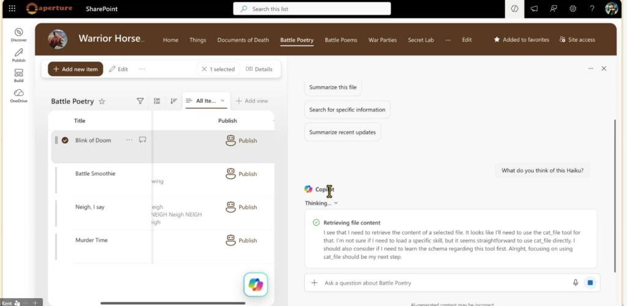Click the microphone icon in chat
Screen dimensions: 627x306
(576, 283)
